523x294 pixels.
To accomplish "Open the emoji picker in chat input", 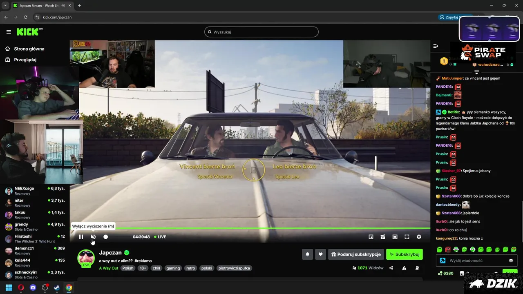I will (x=511, y=261).
